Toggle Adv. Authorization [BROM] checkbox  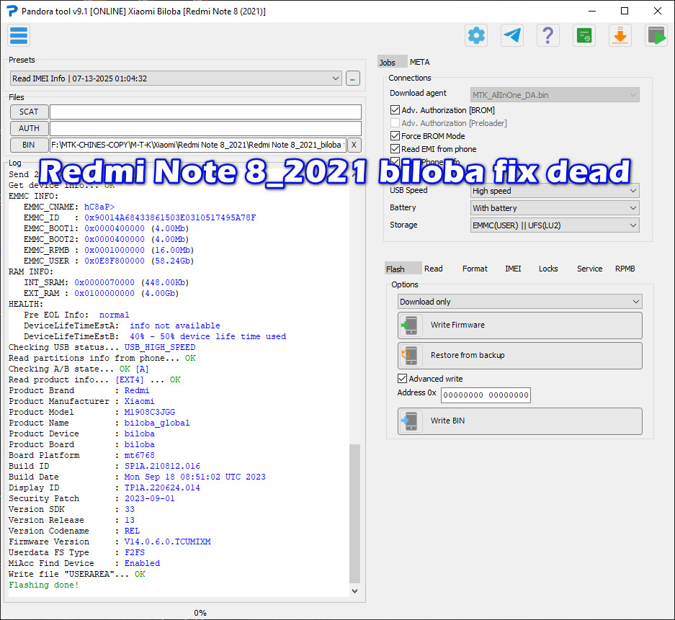395,110
